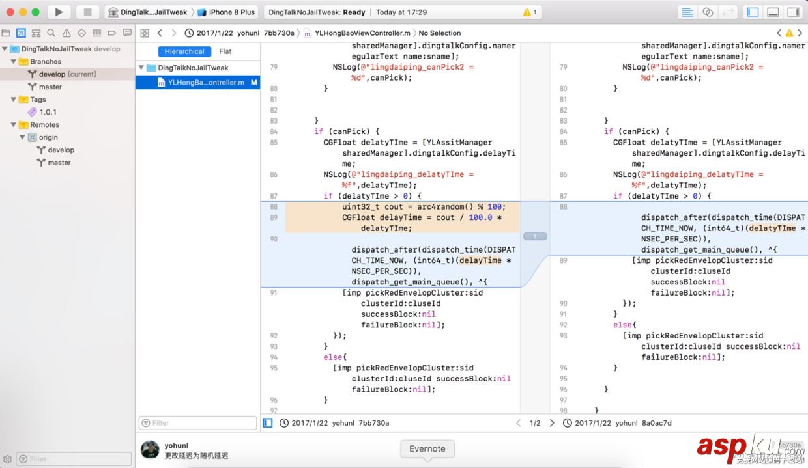Click the Filter field below the navigator
Image resolution: width=808 pixels, height=468 pixels.
tap(197, 422)
